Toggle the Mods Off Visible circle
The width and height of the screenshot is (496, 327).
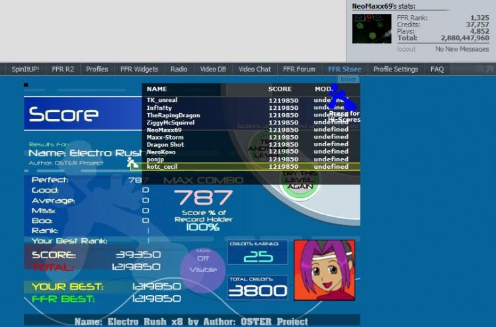click(x=203, y=269)
